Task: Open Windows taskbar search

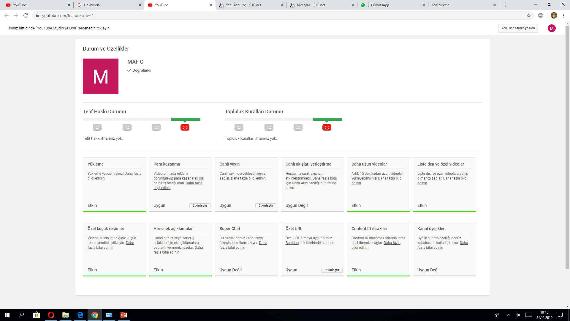Action: point(21,315)
